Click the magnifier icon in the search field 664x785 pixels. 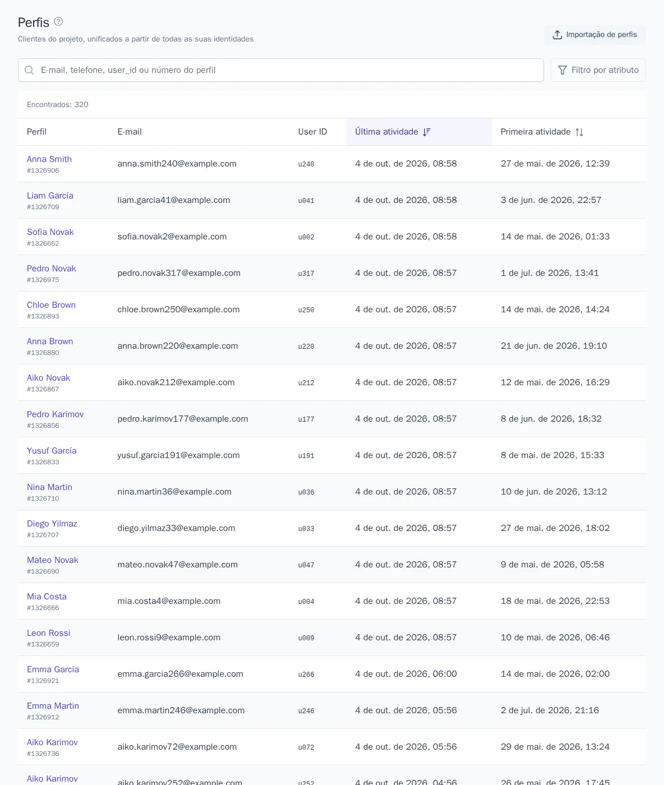pos(30,70)
